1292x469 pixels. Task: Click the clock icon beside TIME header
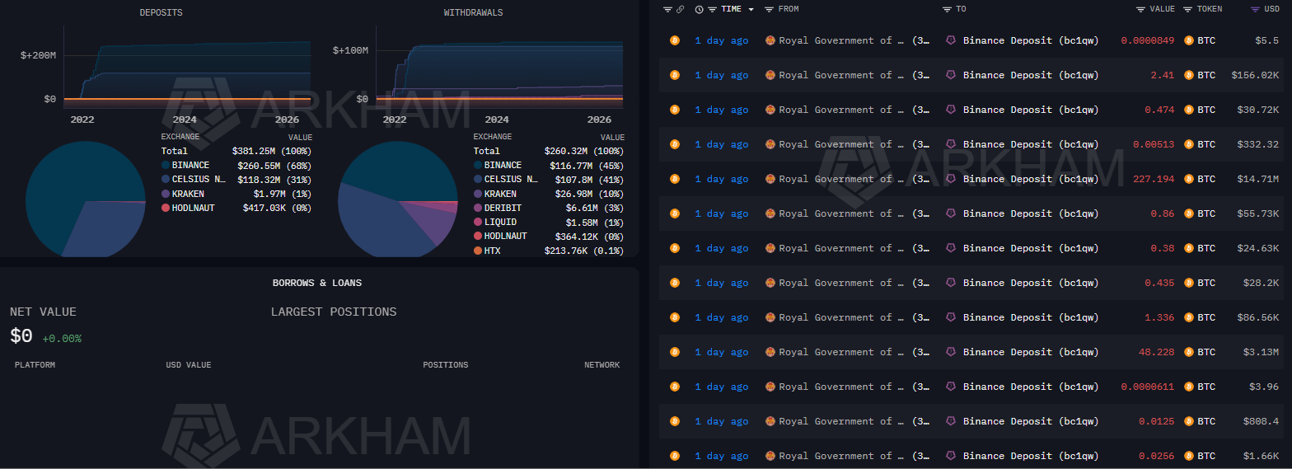(699, 9)
